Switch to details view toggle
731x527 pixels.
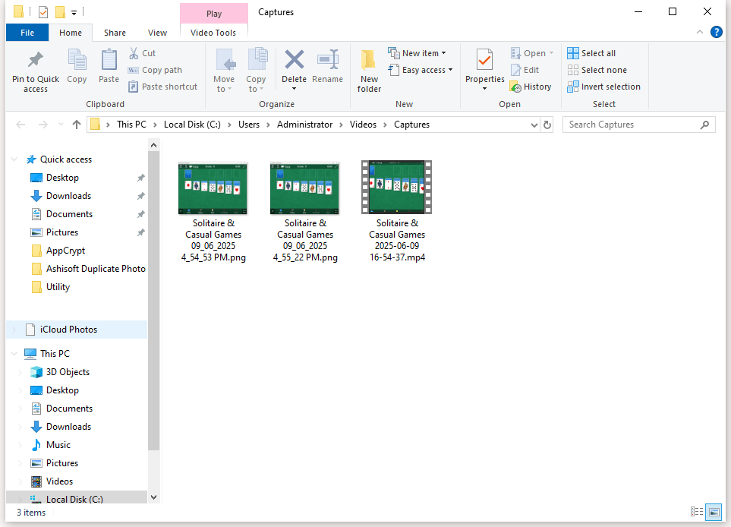(x=696, y=512)
